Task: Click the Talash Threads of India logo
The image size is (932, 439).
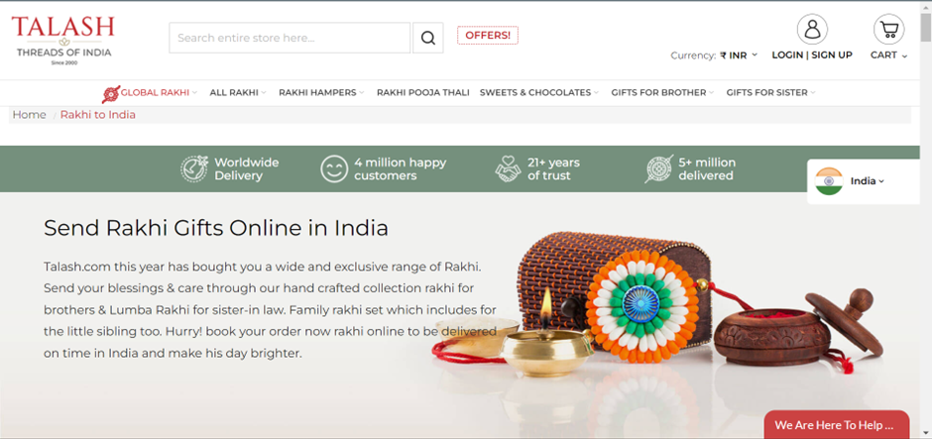Action: pyautogui.click(x=63, y=40)
